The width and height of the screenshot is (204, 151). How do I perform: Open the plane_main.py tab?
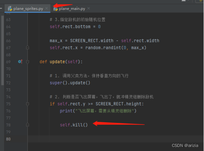pyautogui.click(x=72, y=8)
